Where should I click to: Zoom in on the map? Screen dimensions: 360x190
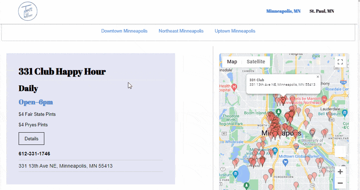340,172
